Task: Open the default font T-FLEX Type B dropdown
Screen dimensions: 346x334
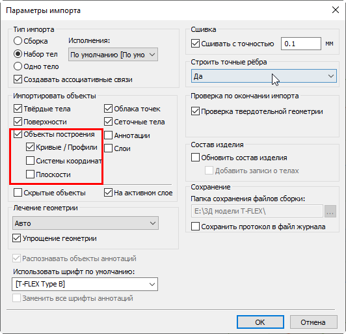Action: click(x=85, y=284)
